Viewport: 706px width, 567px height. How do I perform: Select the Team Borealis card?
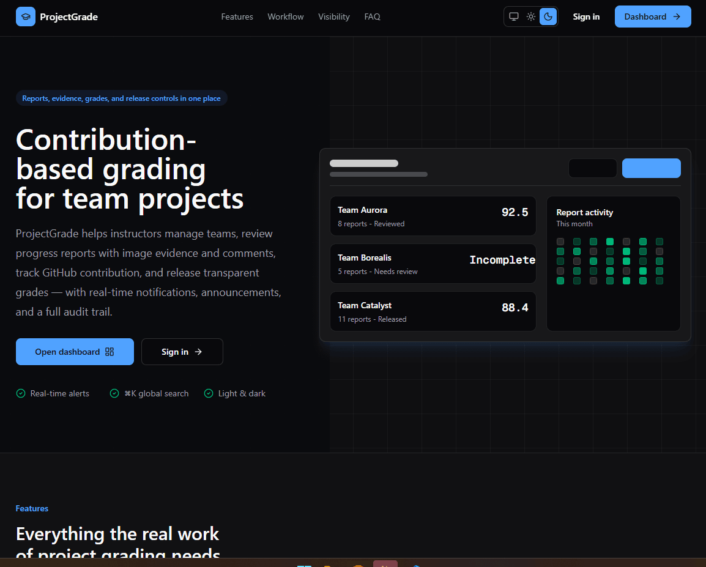coord(433,264)
